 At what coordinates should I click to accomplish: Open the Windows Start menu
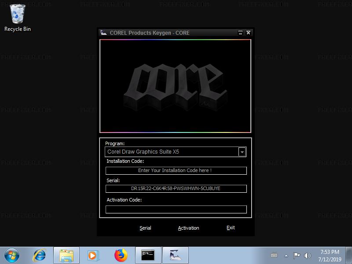[12, 255]
